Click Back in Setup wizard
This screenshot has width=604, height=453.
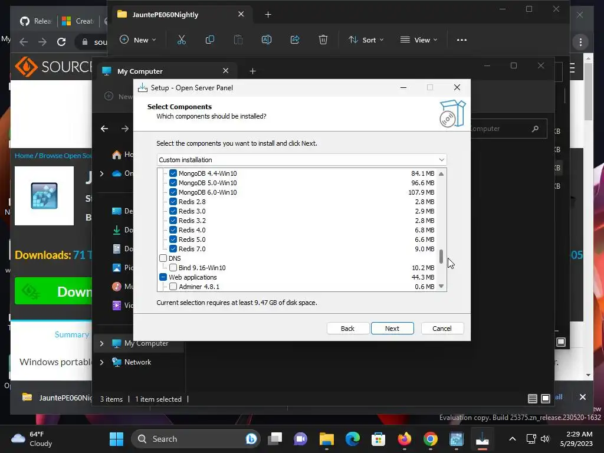[347, 328]
